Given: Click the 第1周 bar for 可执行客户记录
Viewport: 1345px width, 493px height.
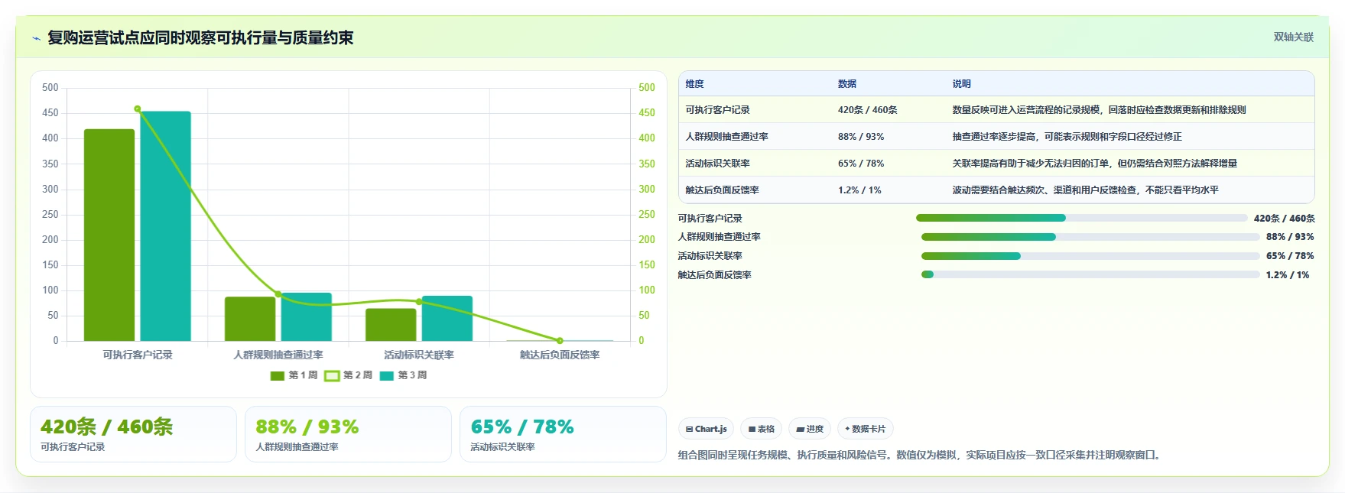Looking at the screenshot, I should (x=109, y=235).
